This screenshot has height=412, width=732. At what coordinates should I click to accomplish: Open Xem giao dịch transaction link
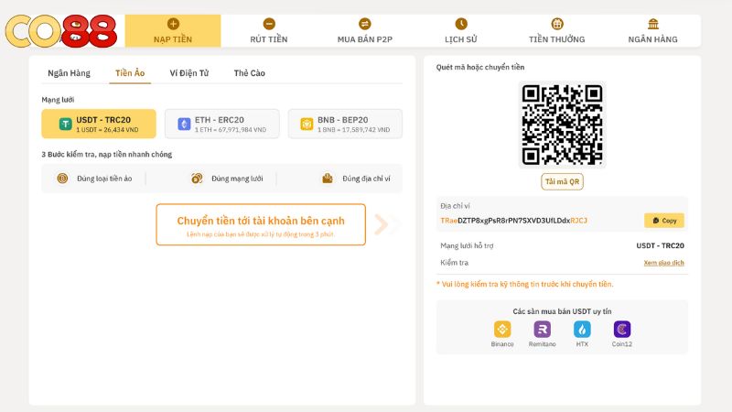[663, 263]
